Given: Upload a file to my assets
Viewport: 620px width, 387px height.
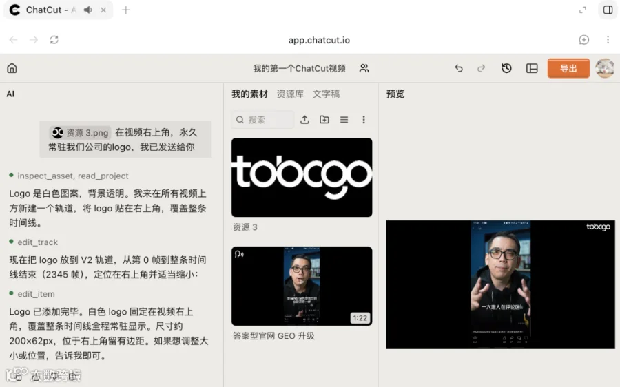Looking at the screenshot, I should 304,119.
